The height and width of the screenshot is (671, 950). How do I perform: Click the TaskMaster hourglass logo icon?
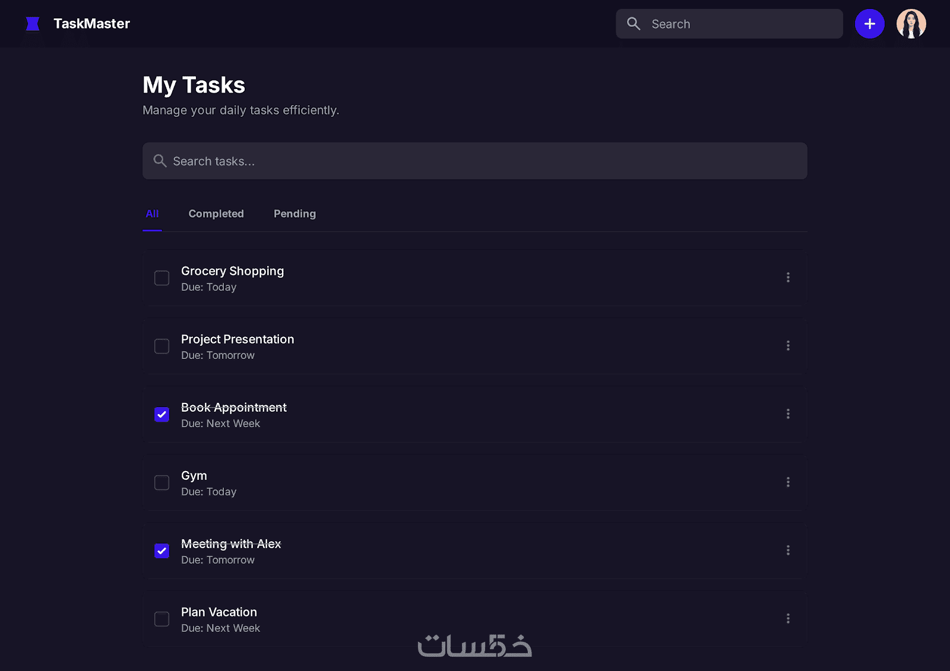[33, 24]
